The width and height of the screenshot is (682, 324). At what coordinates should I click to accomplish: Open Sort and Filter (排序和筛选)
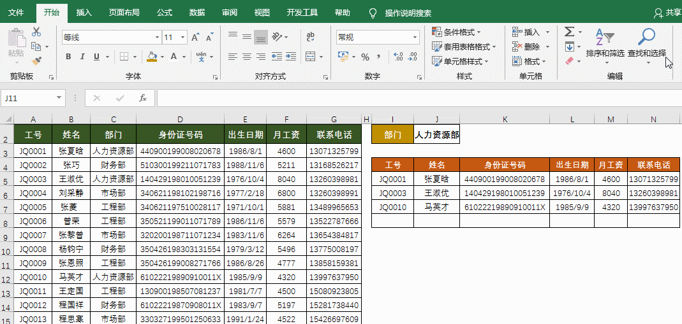click(605, 46)
